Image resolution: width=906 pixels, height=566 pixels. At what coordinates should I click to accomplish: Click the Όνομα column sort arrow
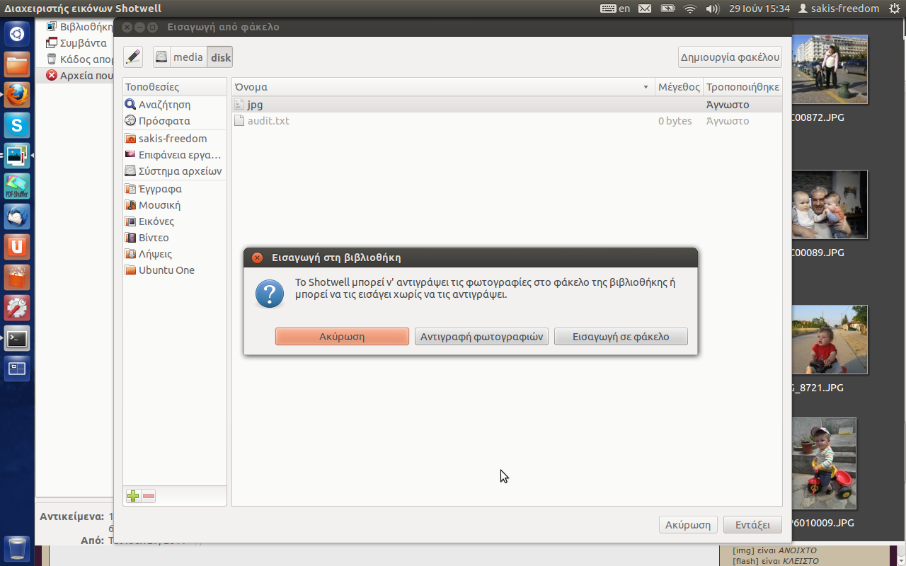coord(646,87)
